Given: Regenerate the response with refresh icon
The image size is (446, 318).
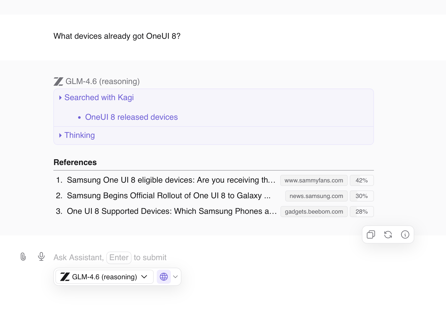Looking at the screenshot, I should (x=388, y=234).
